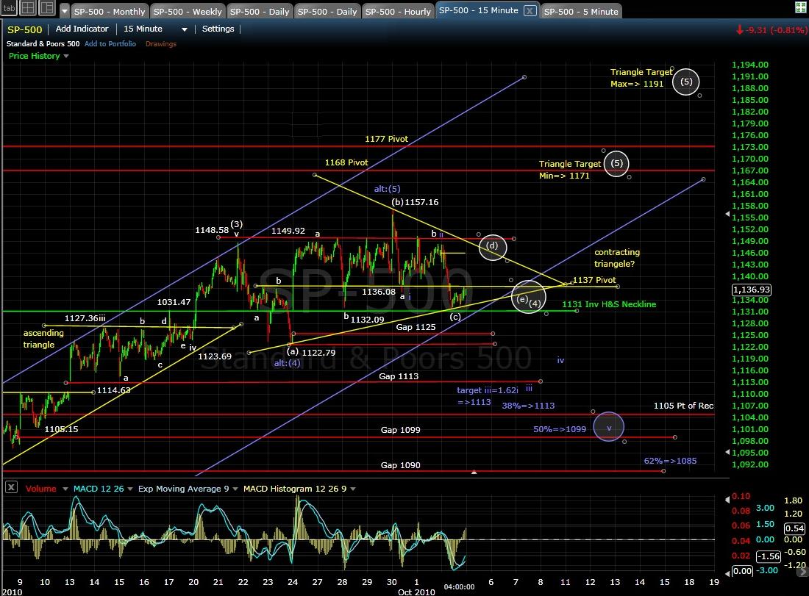Open the MACD 12 26 dropdown arrow
Viewport: 809px width, 596px height.
pyautogui.click(x=130, y=489)
